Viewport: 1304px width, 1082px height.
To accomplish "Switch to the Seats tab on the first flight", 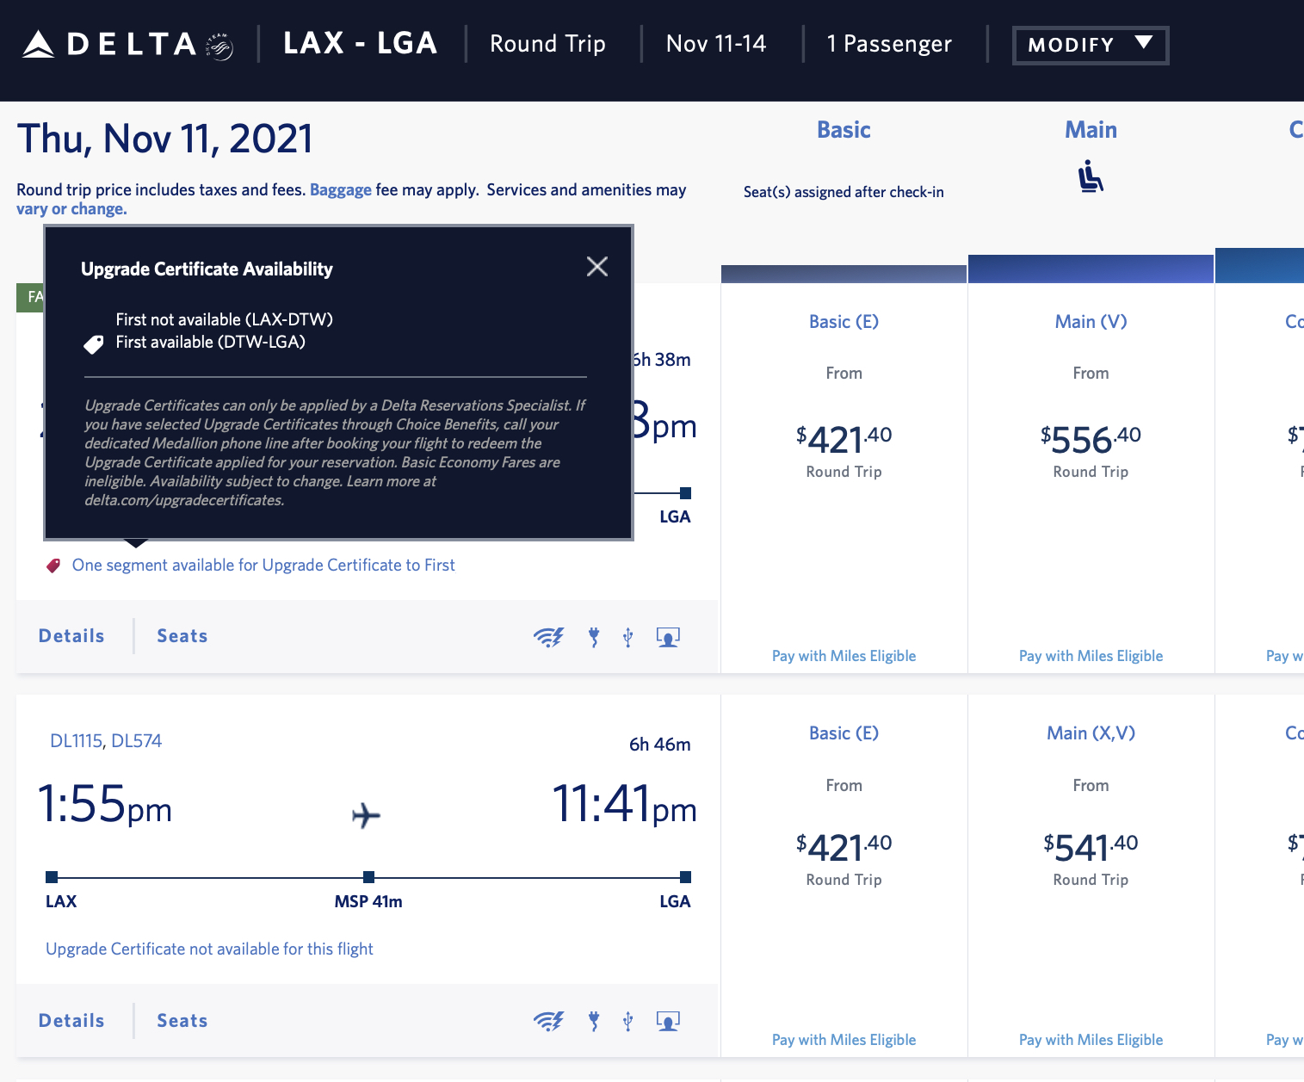I will (182, 636).
